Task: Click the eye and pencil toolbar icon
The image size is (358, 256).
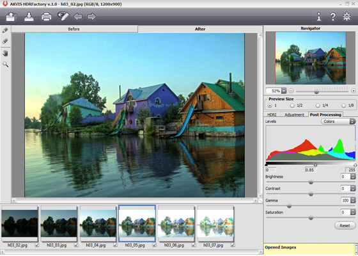Action: [63, 16]
